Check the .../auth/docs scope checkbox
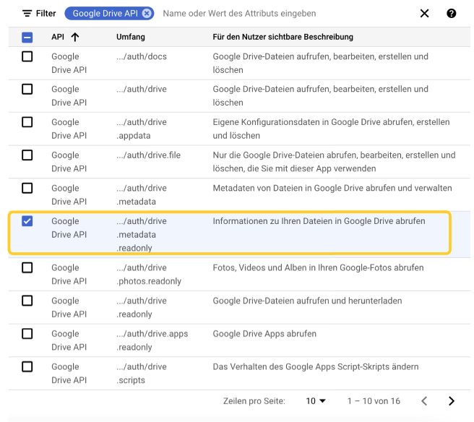 27,56
